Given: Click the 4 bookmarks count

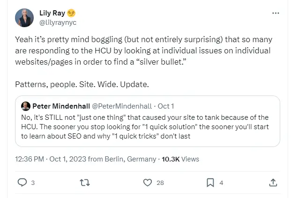Looking at the screenshot, I should 221,183.
